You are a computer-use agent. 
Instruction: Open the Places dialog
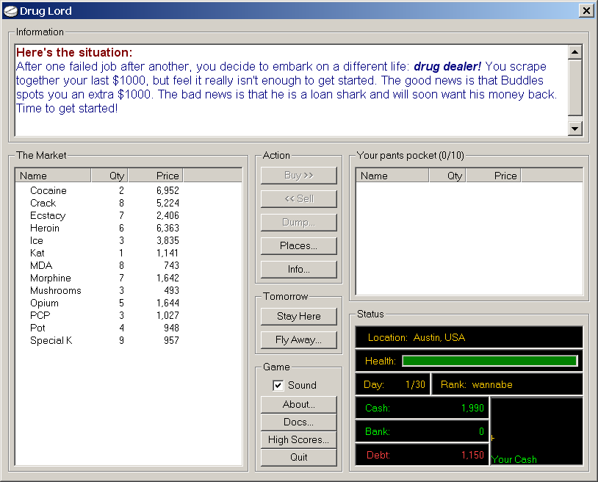(298, 245)
